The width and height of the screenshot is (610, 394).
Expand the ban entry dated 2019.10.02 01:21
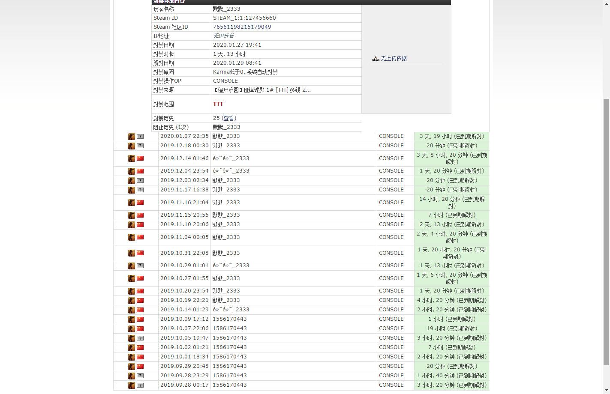click(184, 347)
